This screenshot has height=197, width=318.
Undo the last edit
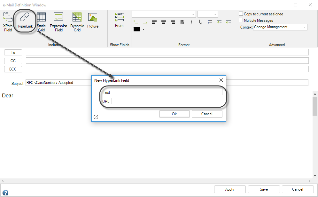(x=136, y=22)
